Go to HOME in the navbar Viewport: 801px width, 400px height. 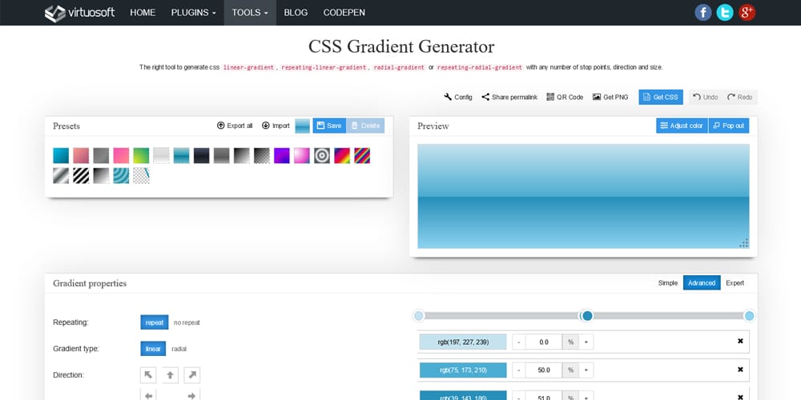143,13
